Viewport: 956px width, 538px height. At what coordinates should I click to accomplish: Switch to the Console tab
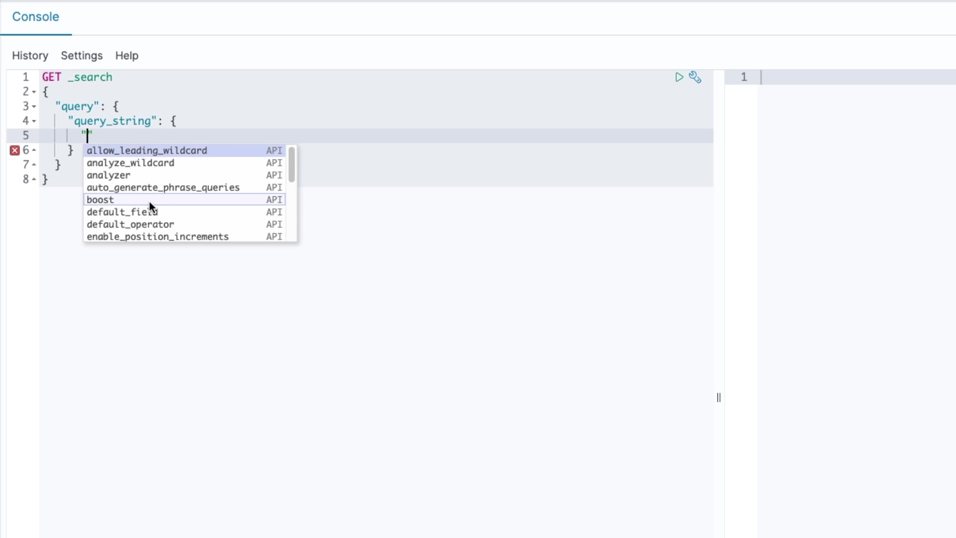click(x=35, y=17)
